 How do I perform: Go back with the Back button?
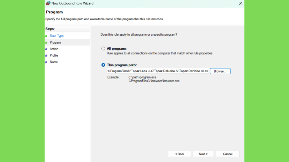[180, 154]
